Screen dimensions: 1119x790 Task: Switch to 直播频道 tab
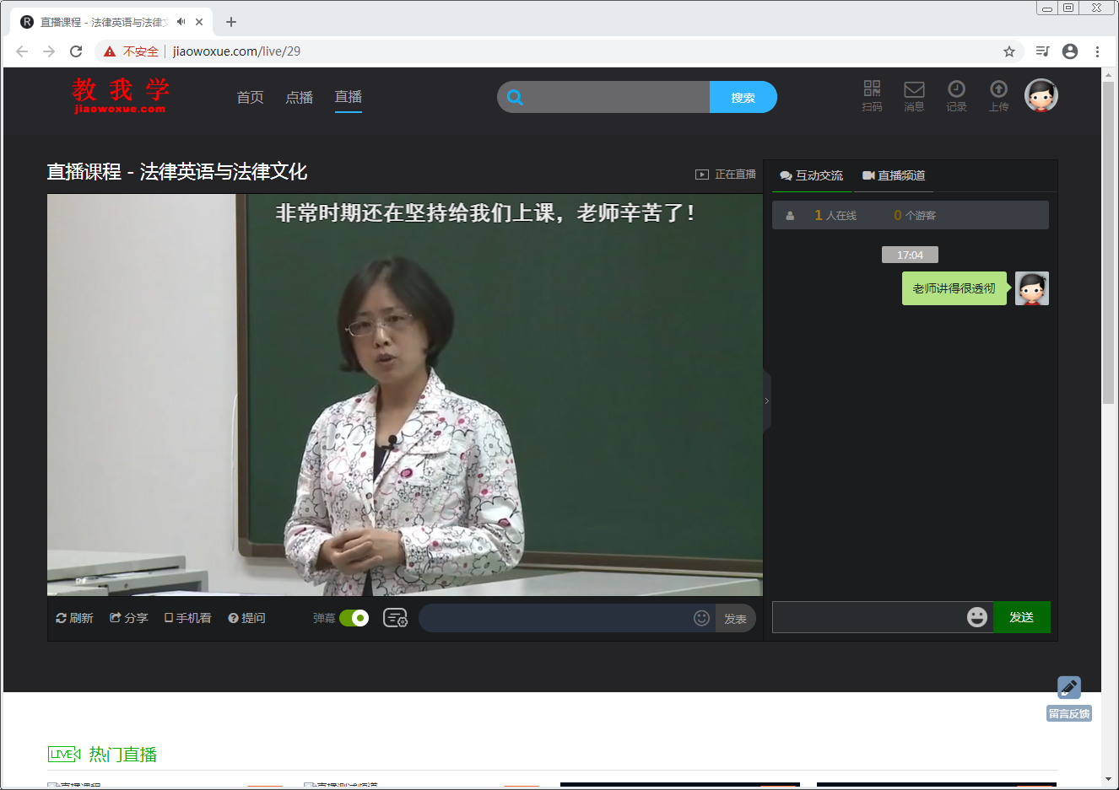(x=894, y=175)
